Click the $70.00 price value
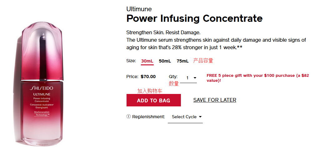The image size is (314, 154). (x=148, y=77)
